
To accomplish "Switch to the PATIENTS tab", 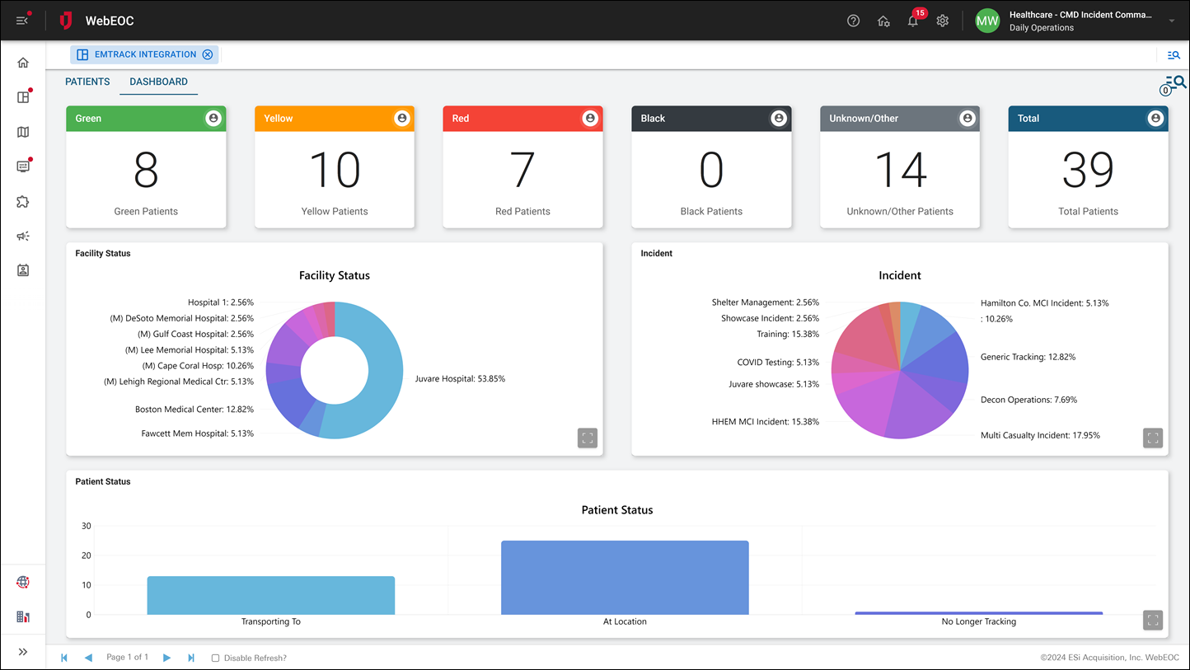I will (x=87, y=82).
